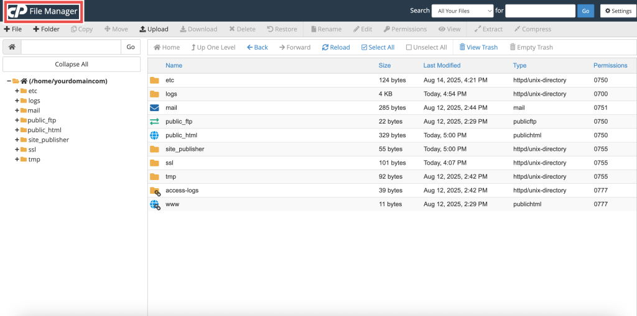Create a new file with +File

[x=12, y=29]
